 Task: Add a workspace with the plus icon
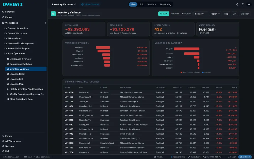coord(45,23)
